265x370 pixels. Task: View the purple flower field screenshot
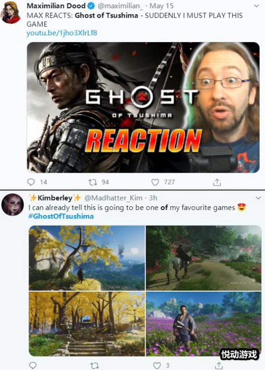point(204,324)
